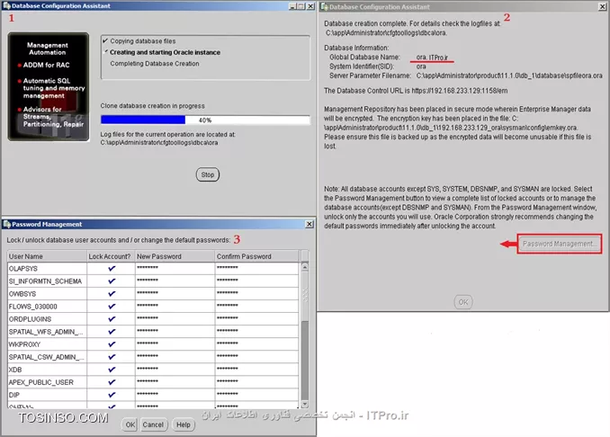Screen dimensions: 610x437
Task: Toggle lock account for FLOWS_030000
Action: click(112, 306)
